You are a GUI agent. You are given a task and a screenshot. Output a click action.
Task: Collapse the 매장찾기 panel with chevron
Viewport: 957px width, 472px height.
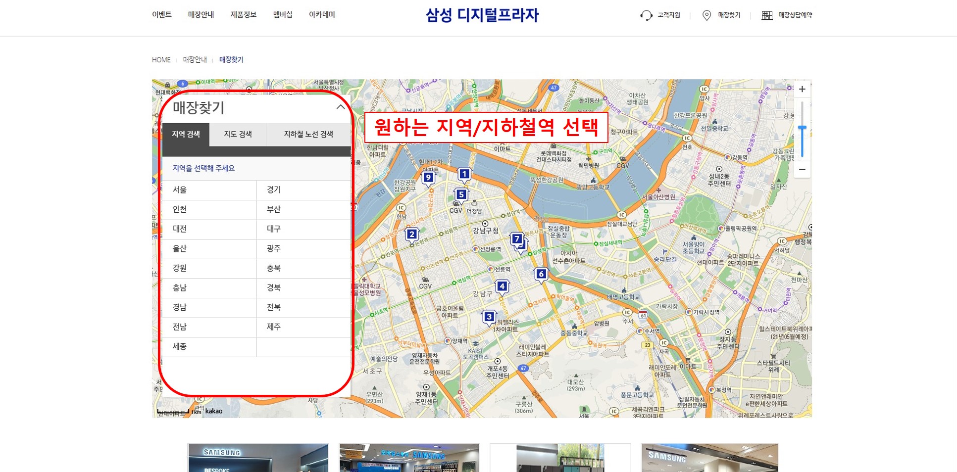click(341, 107)
